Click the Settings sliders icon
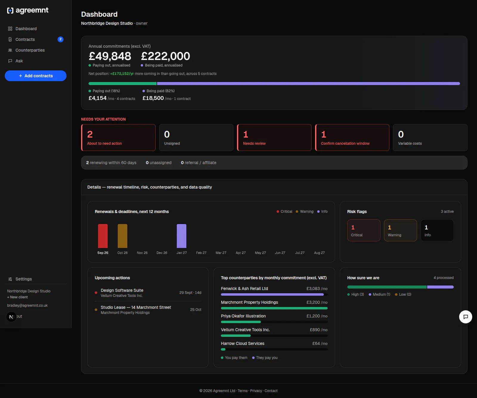Image resolution: width=477 pixels, height=398 pixels. 10,279
